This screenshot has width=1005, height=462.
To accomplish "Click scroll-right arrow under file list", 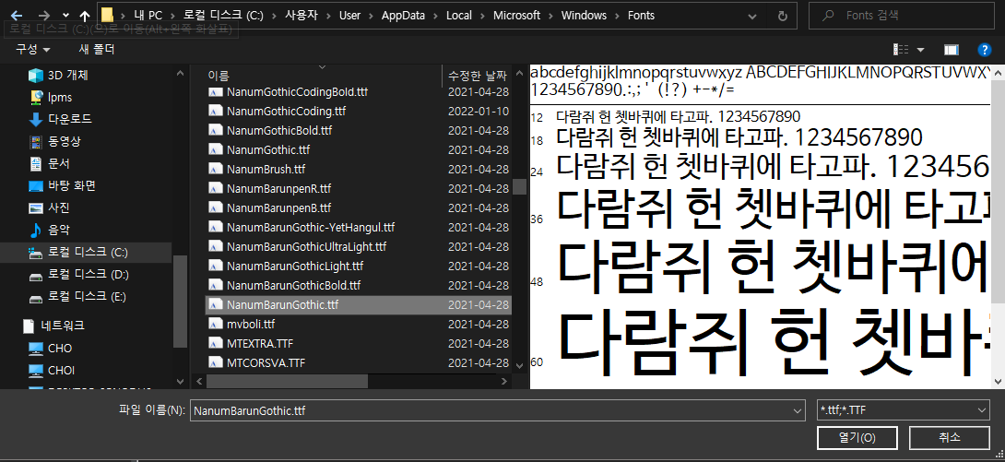I will 505,381.
